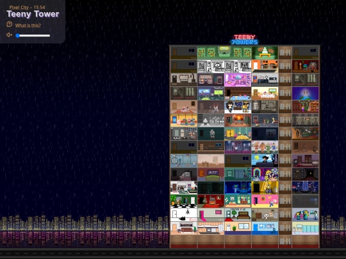The image size is (346, 259).
Task: Open the white room with black cat and lightbulb
Action: click(x=184, y=214)
